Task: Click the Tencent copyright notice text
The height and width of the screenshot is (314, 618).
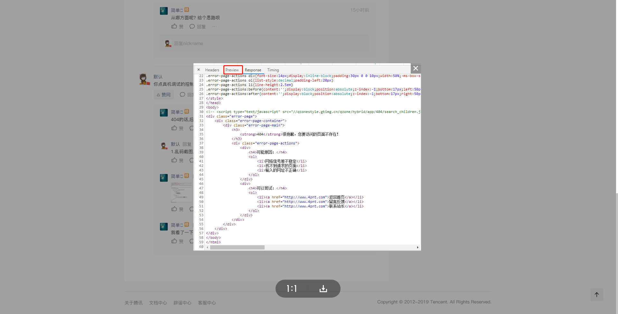Action: pos(434,302)
